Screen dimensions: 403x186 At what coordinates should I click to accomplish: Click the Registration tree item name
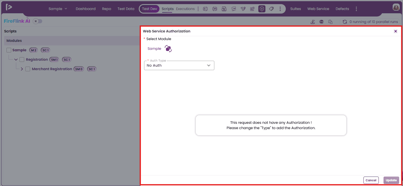point(37,60)
